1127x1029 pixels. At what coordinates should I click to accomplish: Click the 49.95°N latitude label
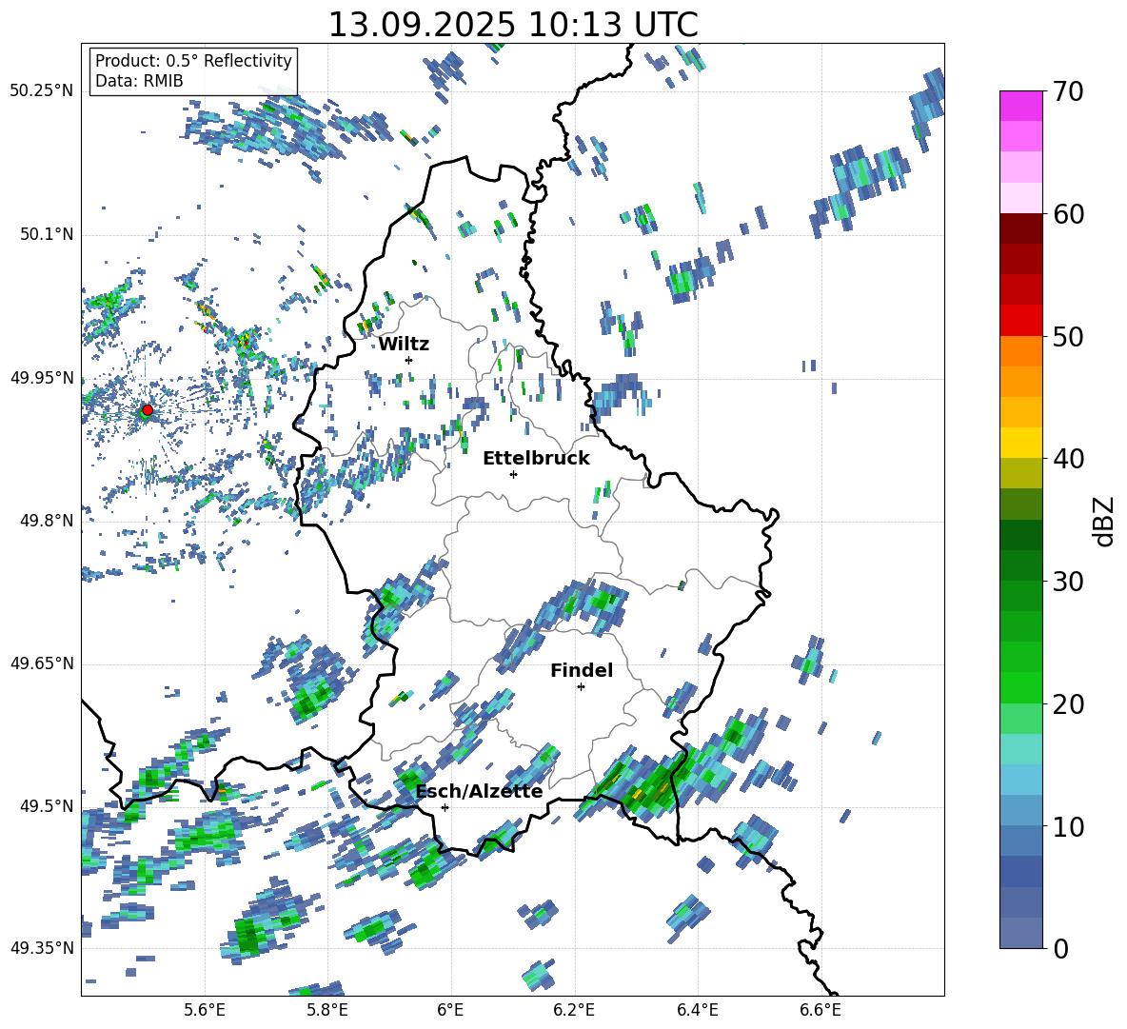tap(42, 378)
